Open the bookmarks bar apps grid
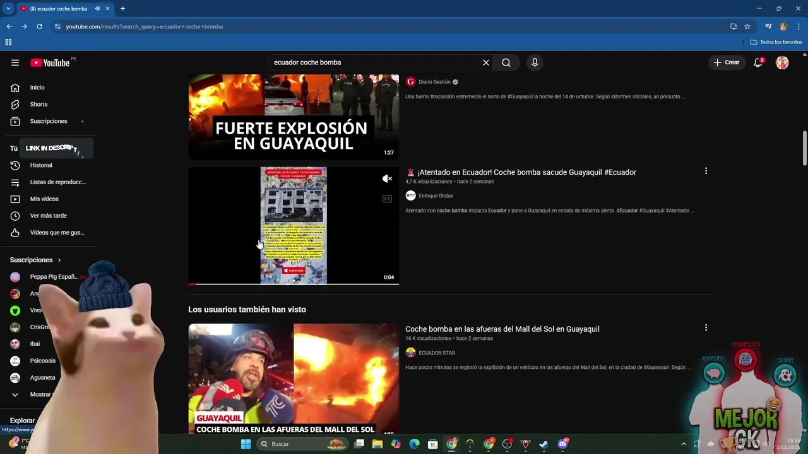The height and width of the screenshot is (454, 808). 8,42
